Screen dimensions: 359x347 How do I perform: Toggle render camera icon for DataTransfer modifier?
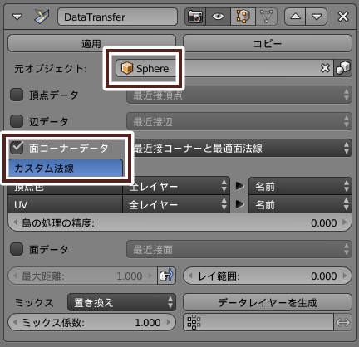(x=195, y=17)
